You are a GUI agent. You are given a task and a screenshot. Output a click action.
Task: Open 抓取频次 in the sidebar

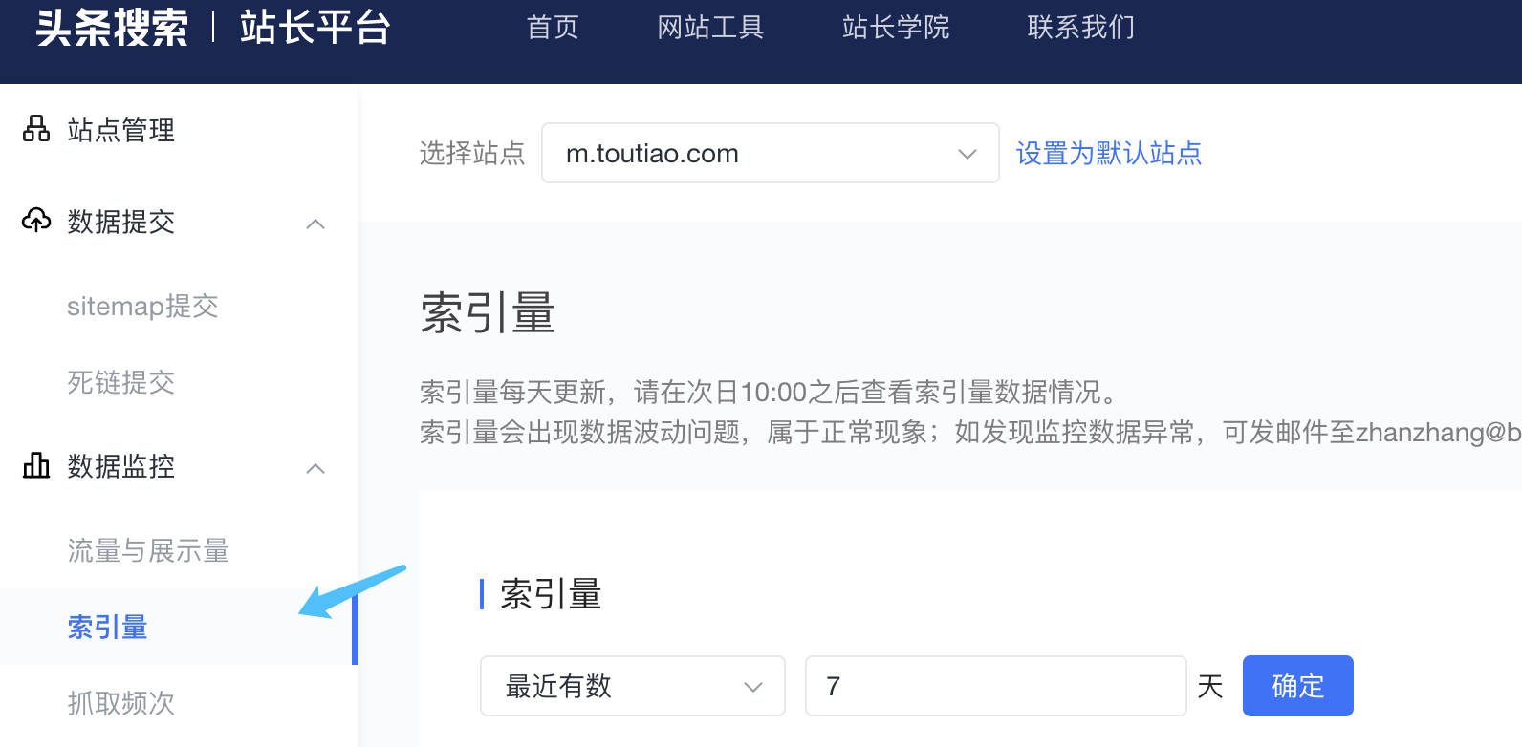(121, 703)
